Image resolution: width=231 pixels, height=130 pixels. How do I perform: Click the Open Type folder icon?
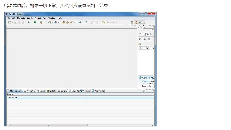coord(64,22)
